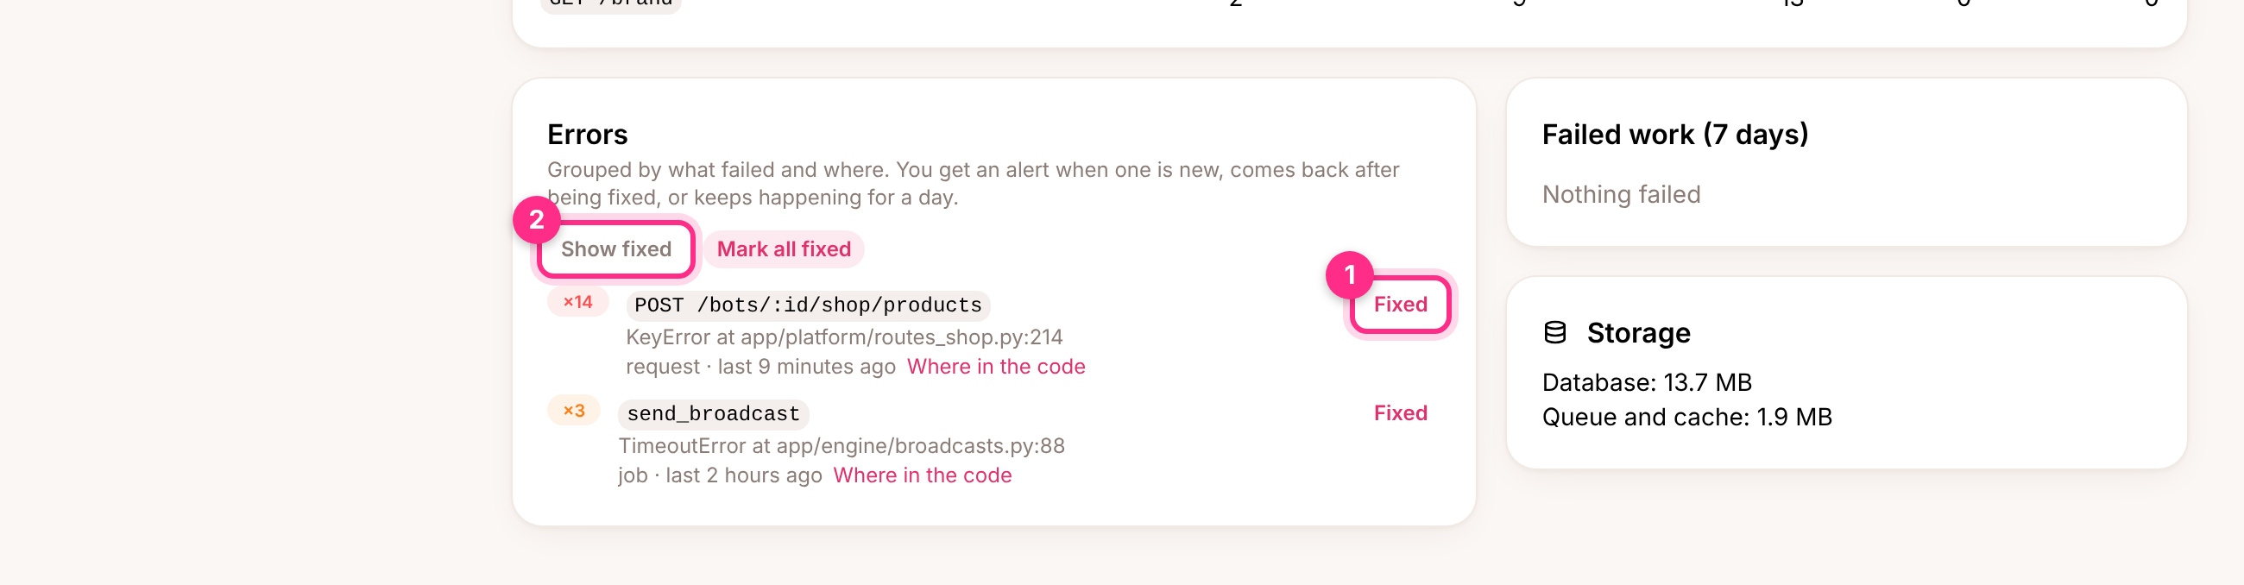Select the send_broadcast job label
Viewport: 2244px width, 585px height.
[x=714, y=414]
